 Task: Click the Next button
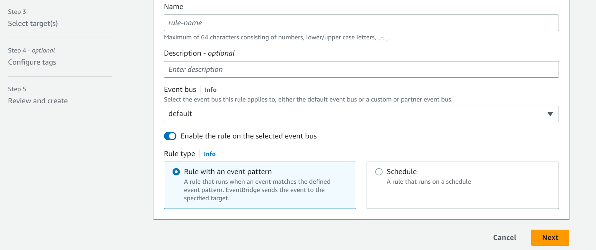pos(550,238)
